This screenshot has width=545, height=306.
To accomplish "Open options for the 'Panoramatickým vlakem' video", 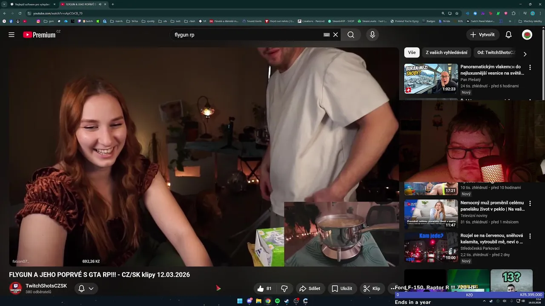I will (530, 68).
